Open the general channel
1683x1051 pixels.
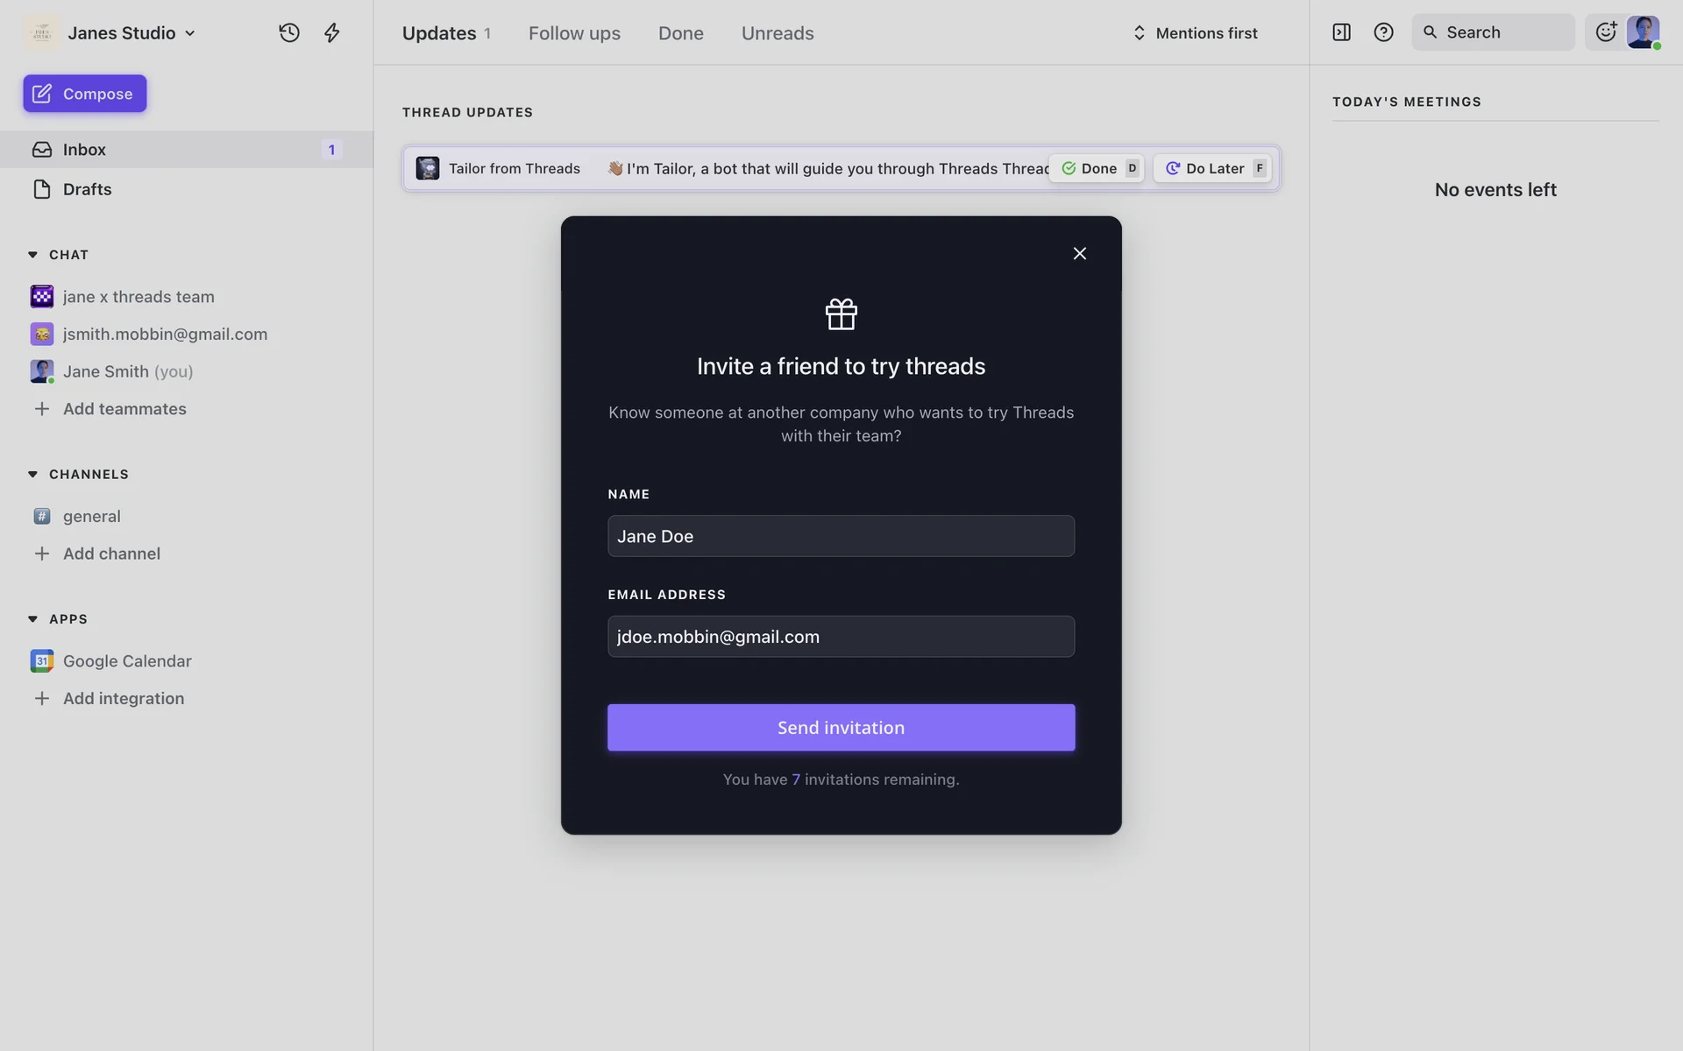[x=91, y=517]
